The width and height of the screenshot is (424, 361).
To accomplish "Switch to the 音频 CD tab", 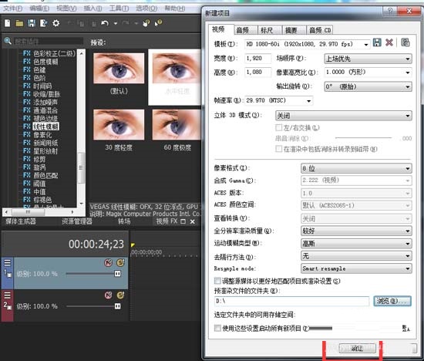I will [x=320, y=30].
